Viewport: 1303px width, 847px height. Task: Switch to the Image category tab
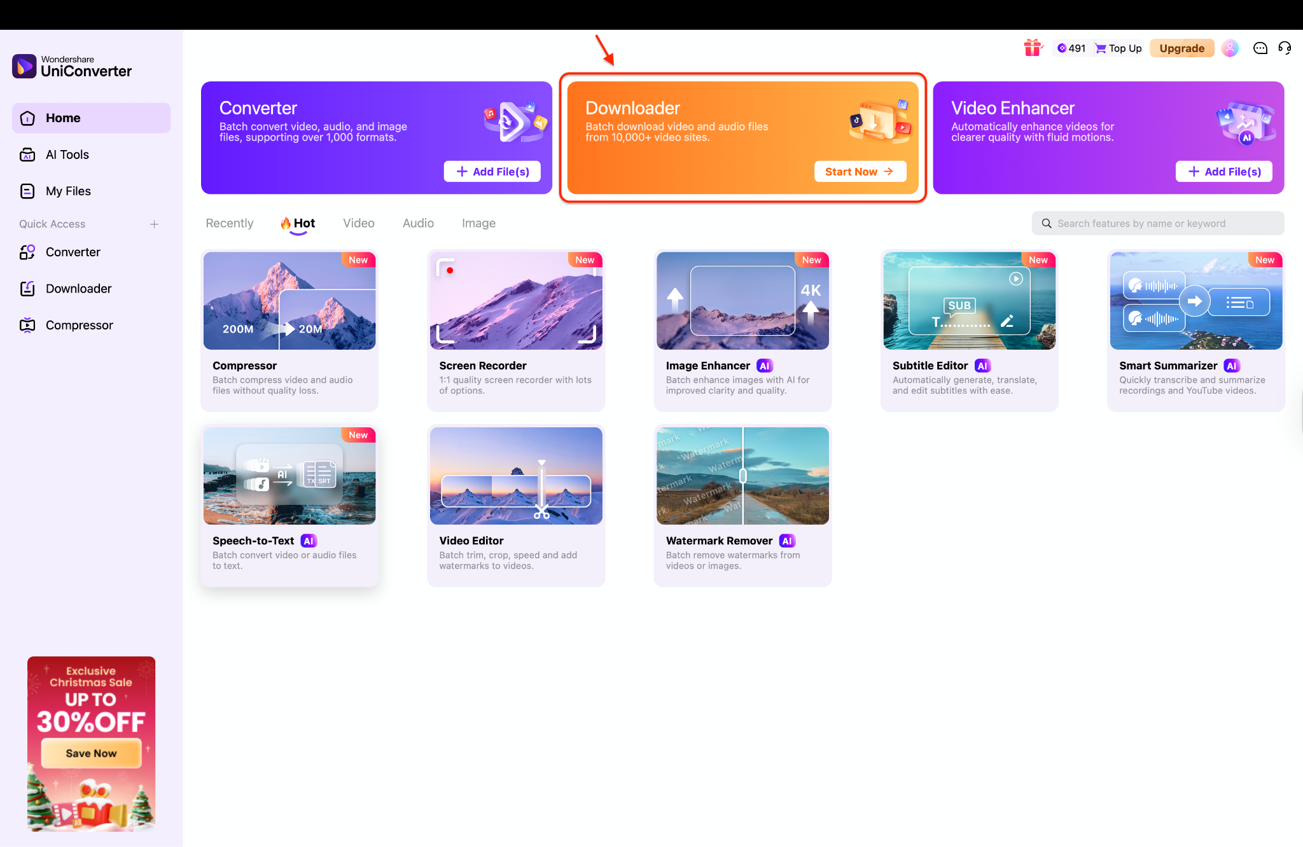478,223
